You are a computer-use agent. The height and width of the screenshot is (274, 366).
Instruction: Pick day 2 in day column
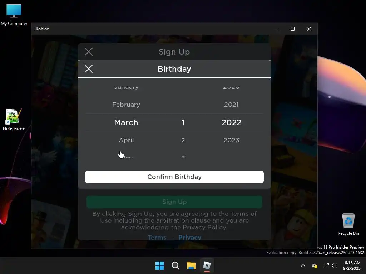(x=183, y=140)
